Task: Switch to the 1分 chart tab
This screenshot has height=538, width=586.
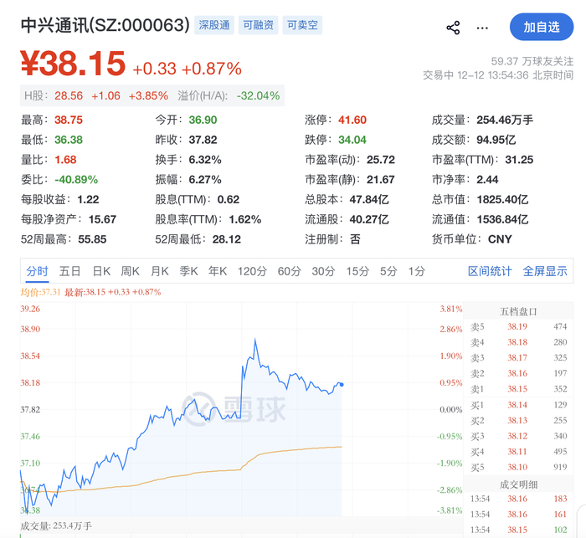Action: pos(416,271)
